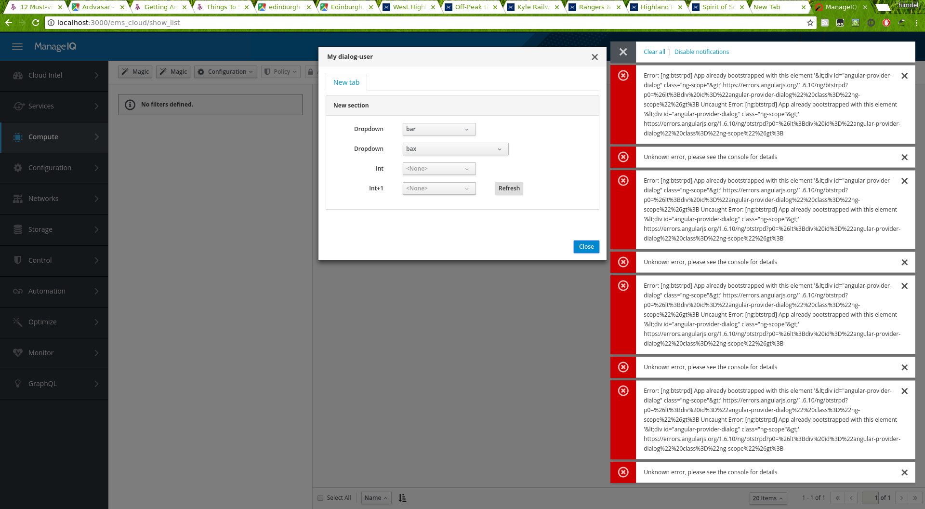Dismiss the second ng:btstrpd error notification
This screenshot has width=925, height=509.
coord(905,181)
